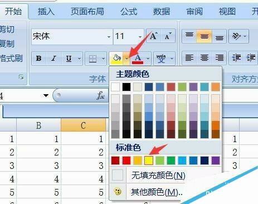
Task: Click the borders icon
Action: (x=93, y=59)
